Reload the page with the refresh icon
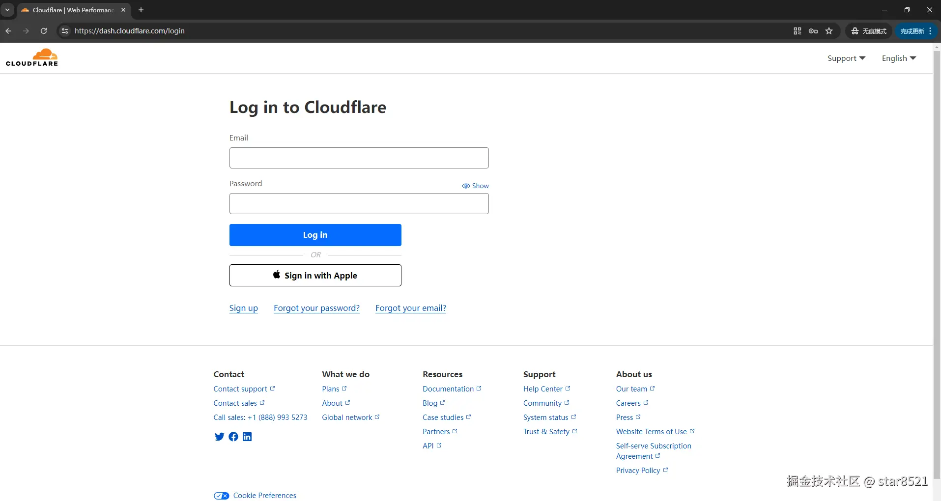Image resolution: width=941 pixels, height=501 pixels. click(x=44, y=31)
